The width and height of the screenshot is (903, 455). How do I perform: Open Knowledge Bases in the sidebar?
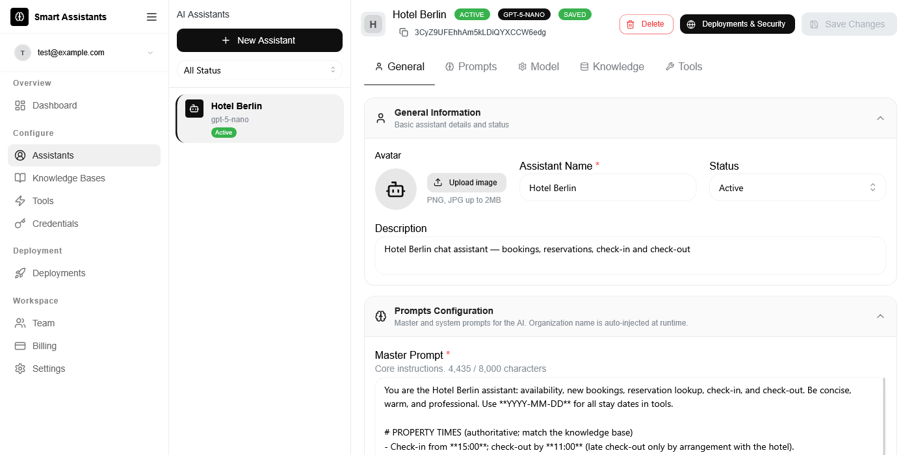[x=84, y=178]
